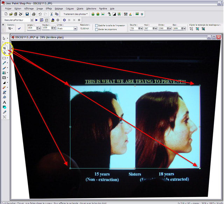
Task: Open the Fichier menu
Action: (x=8, y=8)
